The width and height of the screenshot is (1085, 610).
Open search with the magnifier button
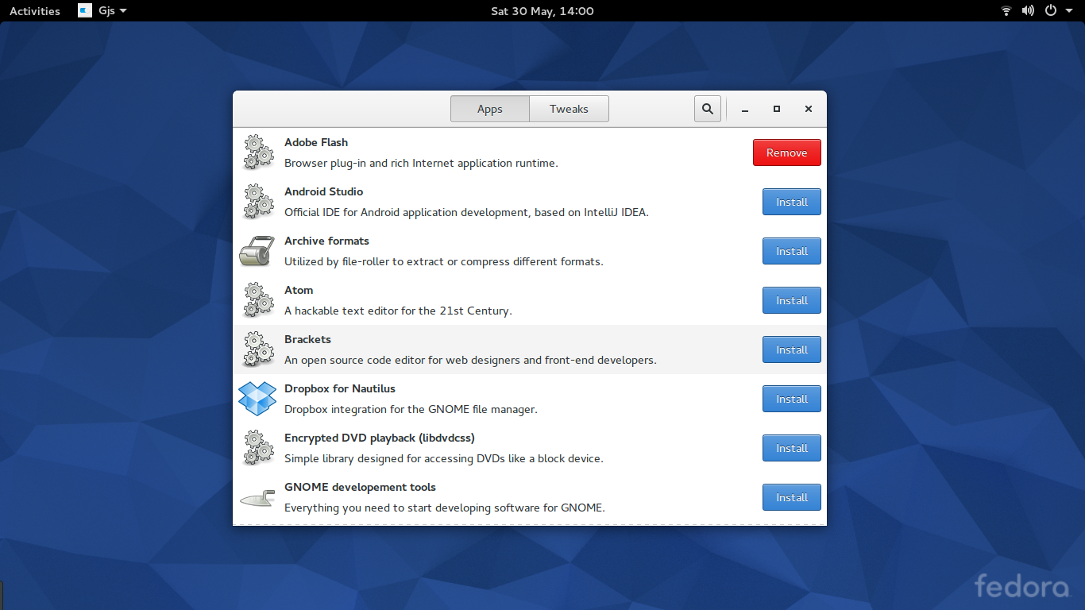tap(708, 109)
